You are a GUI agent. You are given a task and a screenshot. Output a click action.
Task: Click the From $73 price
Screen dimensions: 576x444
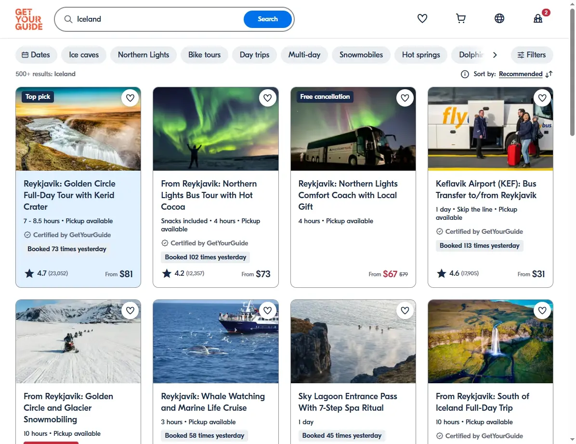point(256,274)
